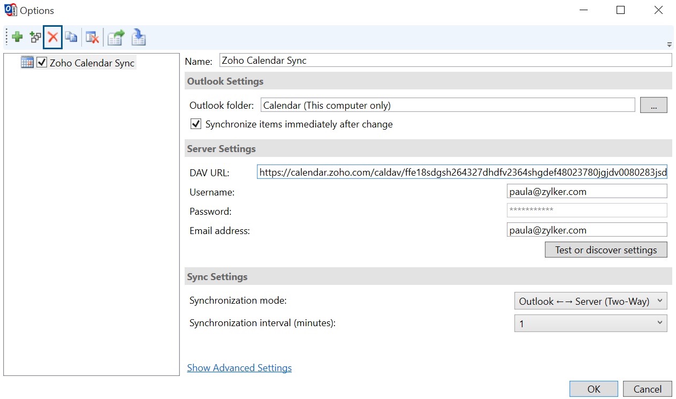Open Show Advanced Settings

point(239,367)
